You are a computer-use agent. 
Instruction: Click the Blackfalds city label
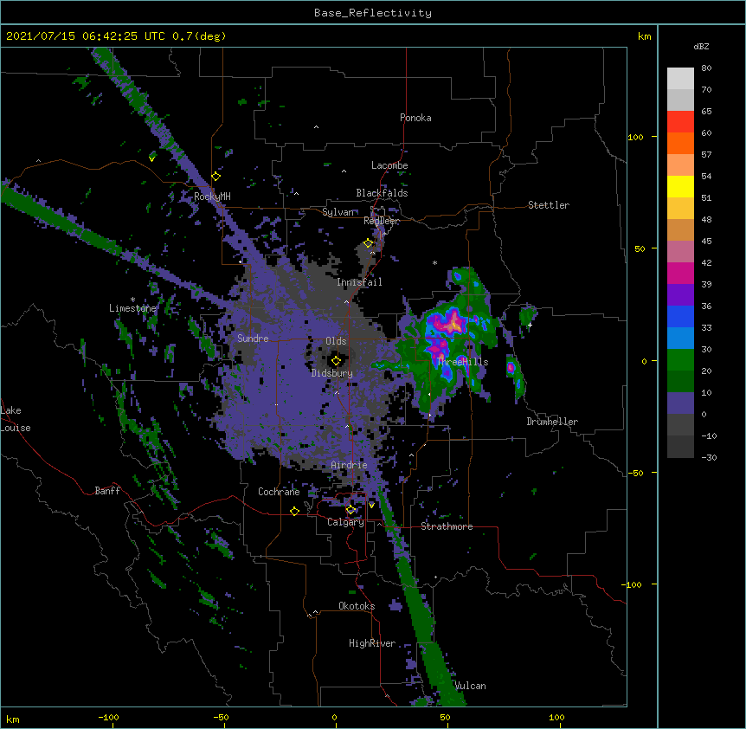pos(382,193)
